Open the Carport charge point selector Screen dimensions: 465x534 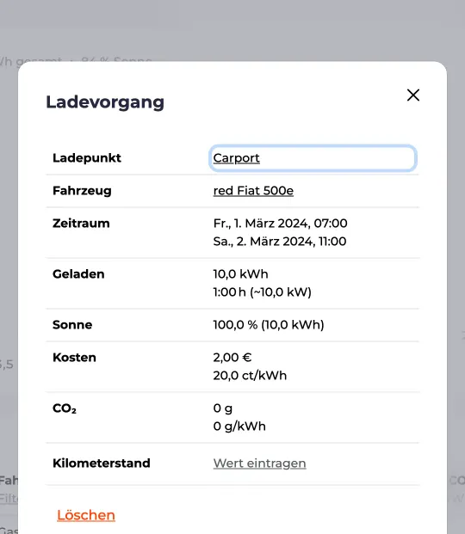pos(313,158)
